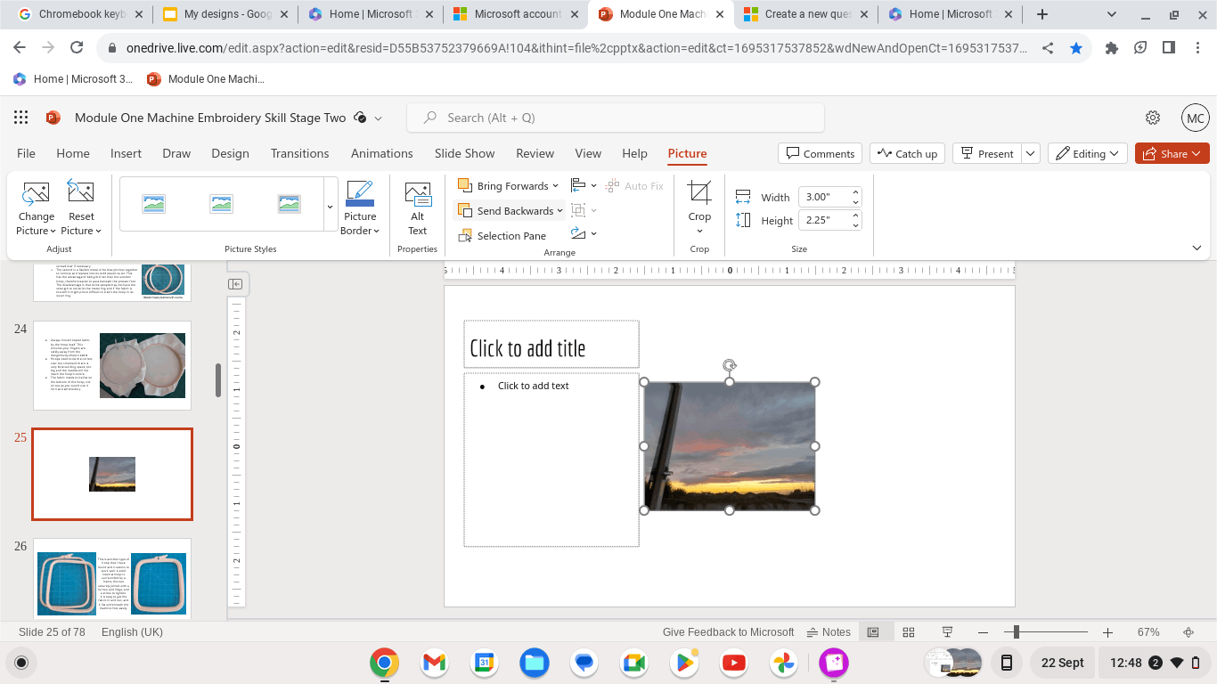Click the Rotate objects icon
1217x684 pixels.
(x=578, y=233)
